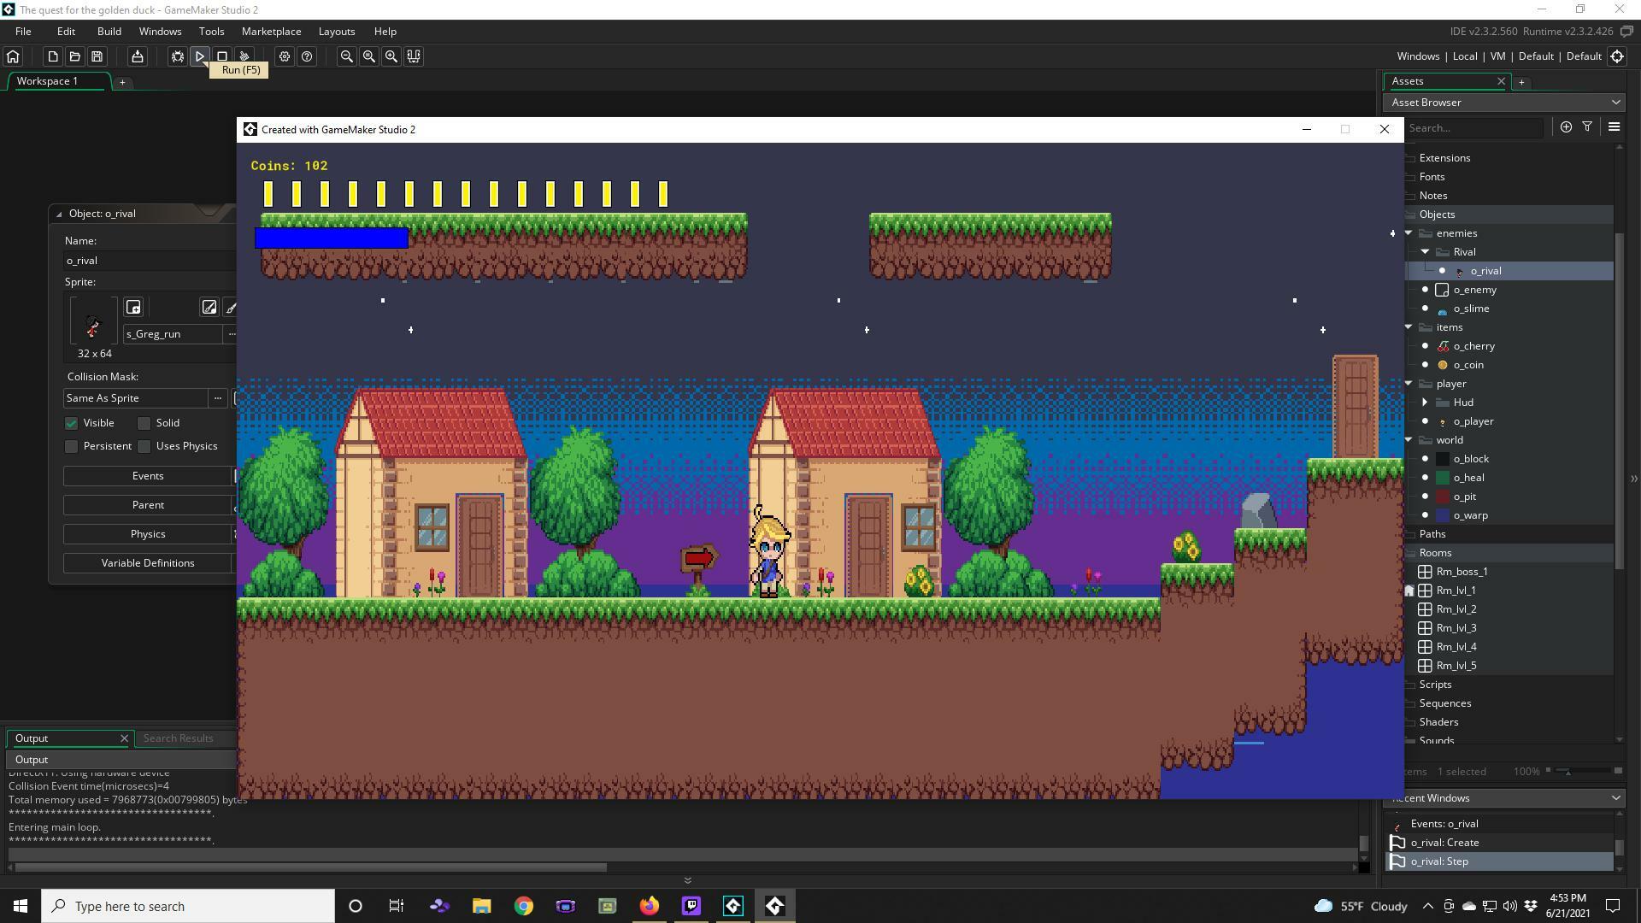The width and height of the screenshot is (1641, 923).
Task: Click the Create Executable export icon
Action: (137, 56)
